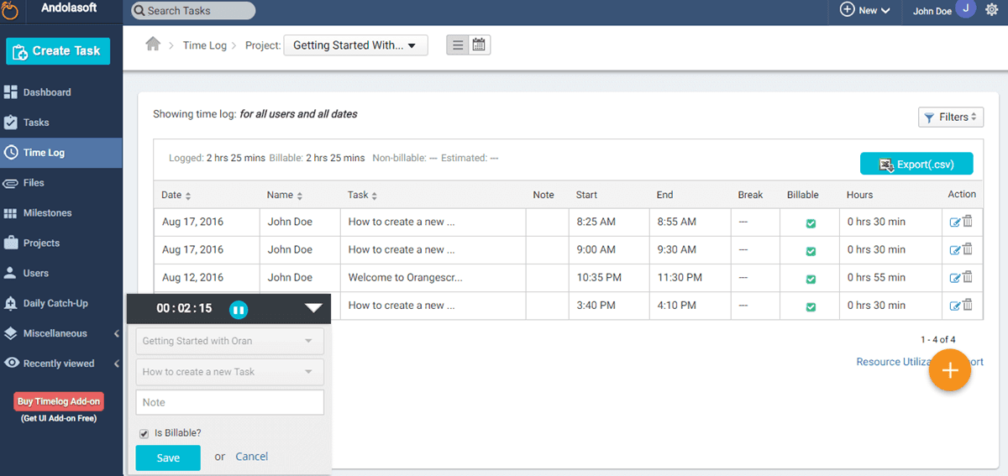The image size is (1008, 476).
Task: Open the Time Log breadcrumb
Action: 205,45
